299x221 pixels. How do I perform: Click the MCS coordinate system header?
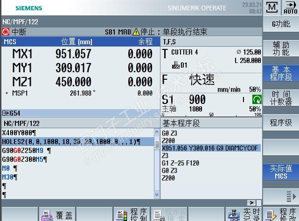[x=10, y=42]
